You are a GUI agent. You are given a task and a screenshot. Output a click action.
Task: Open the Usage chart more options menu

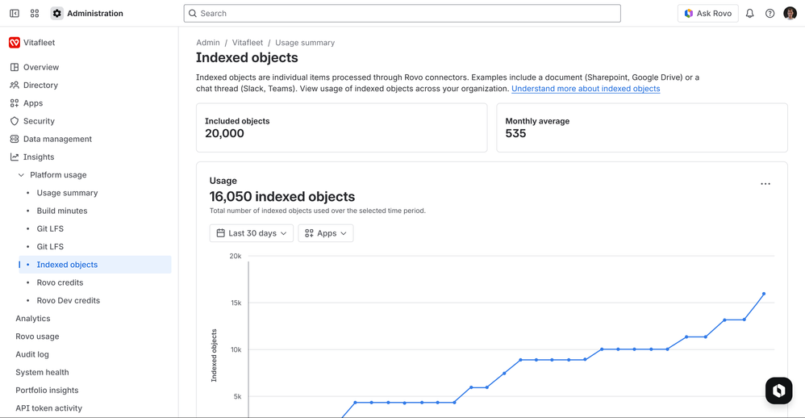click(x=765, y=184)
